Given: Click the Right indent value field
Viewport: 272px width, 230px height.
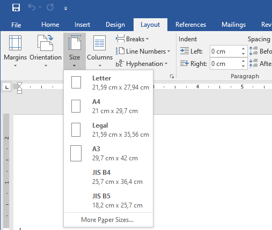Looking at the screenshot, I should 225,64.
